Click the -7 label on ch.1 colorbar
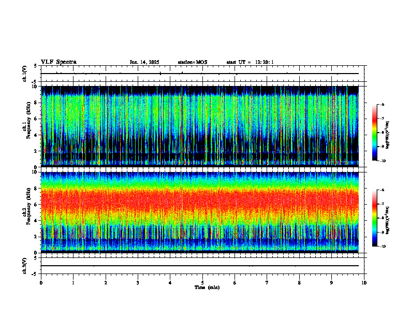410x317 pixels. (x=382, y=119)
